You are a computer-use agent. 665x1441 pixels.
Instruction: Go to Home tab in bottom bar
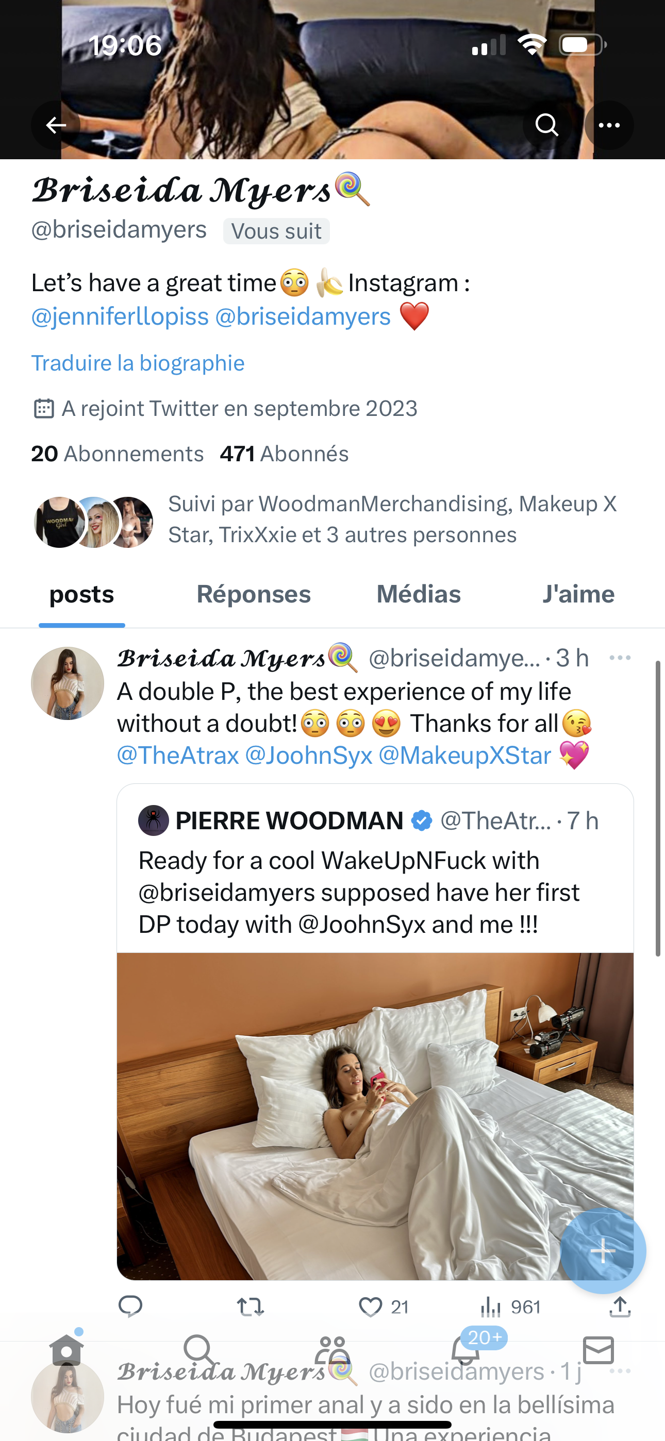(66, 1350)
